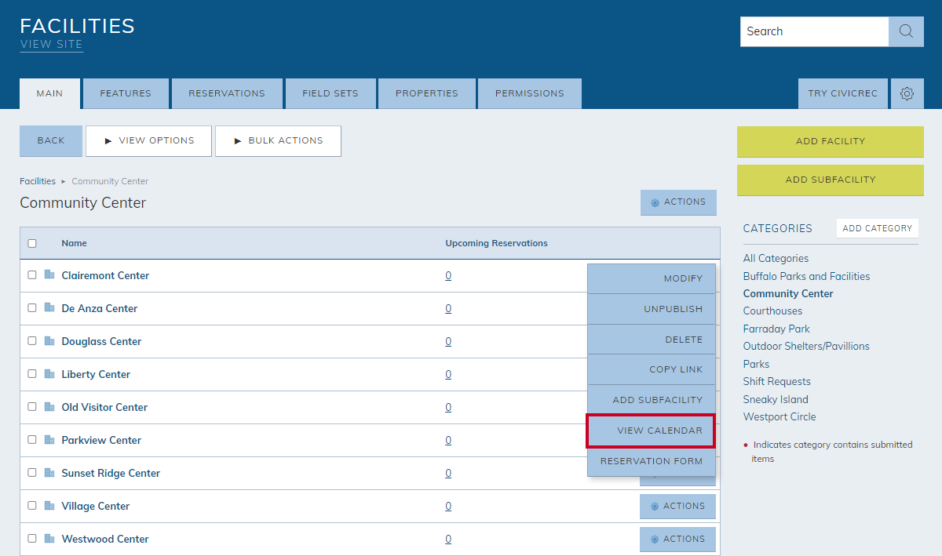Viewport: 942px width, 556px height.
Task: Check the Village Center checkbox
Action: [x=32, y=506]
